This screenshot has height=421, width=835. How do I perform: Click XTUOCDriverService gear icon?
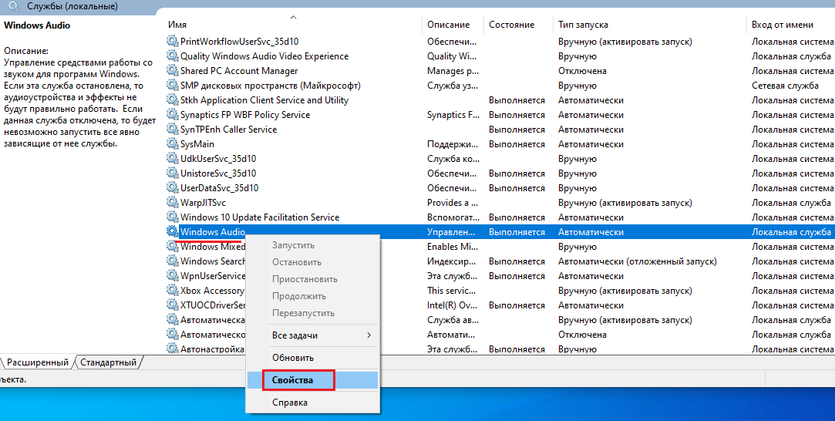click(x=172, y=305)
